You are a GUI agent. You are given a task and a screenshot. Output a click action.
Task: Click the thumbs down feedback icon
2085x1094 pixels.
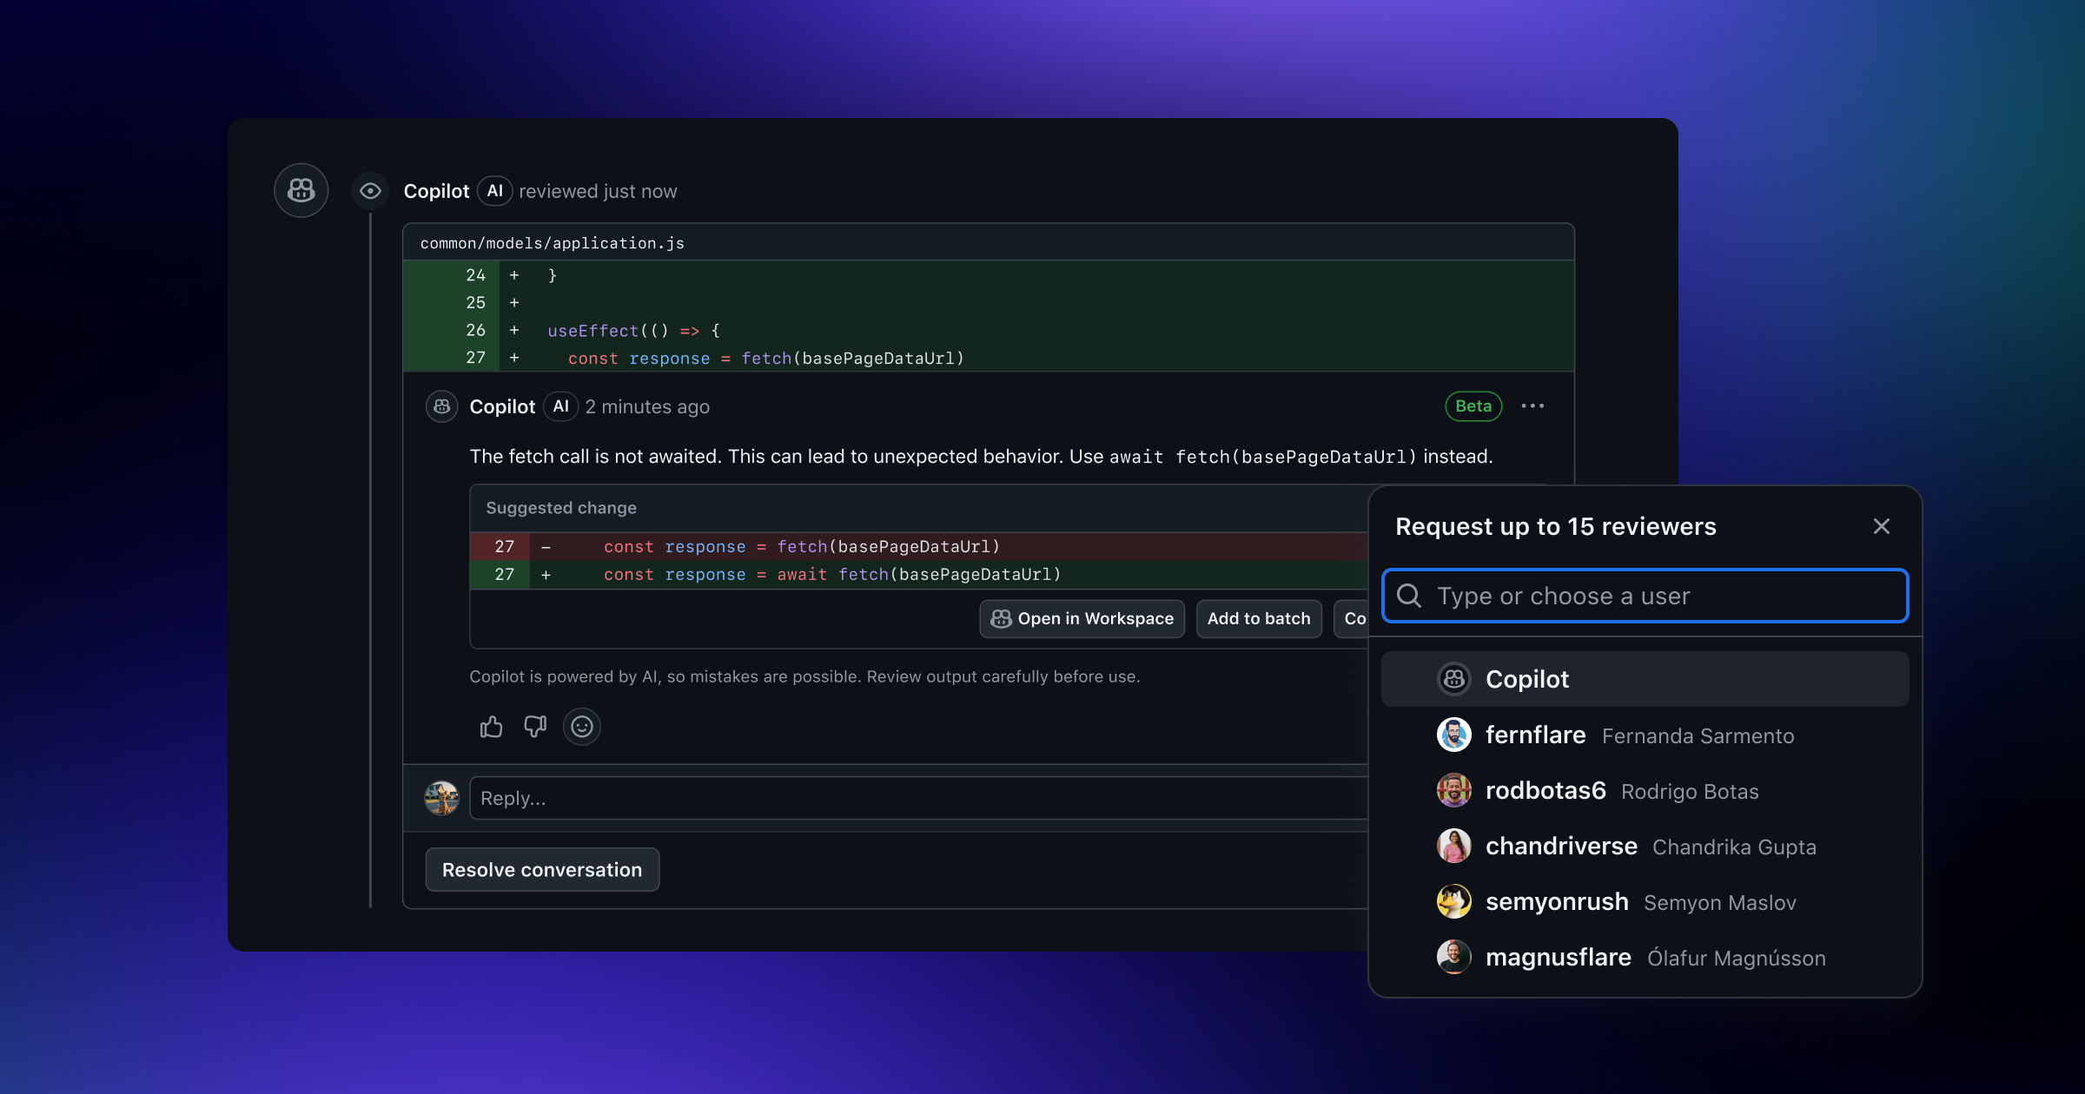pyautogui.click(x=535, y=727)
